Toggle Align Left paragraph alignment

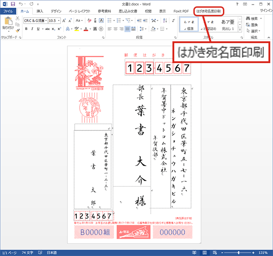point(110,29)
